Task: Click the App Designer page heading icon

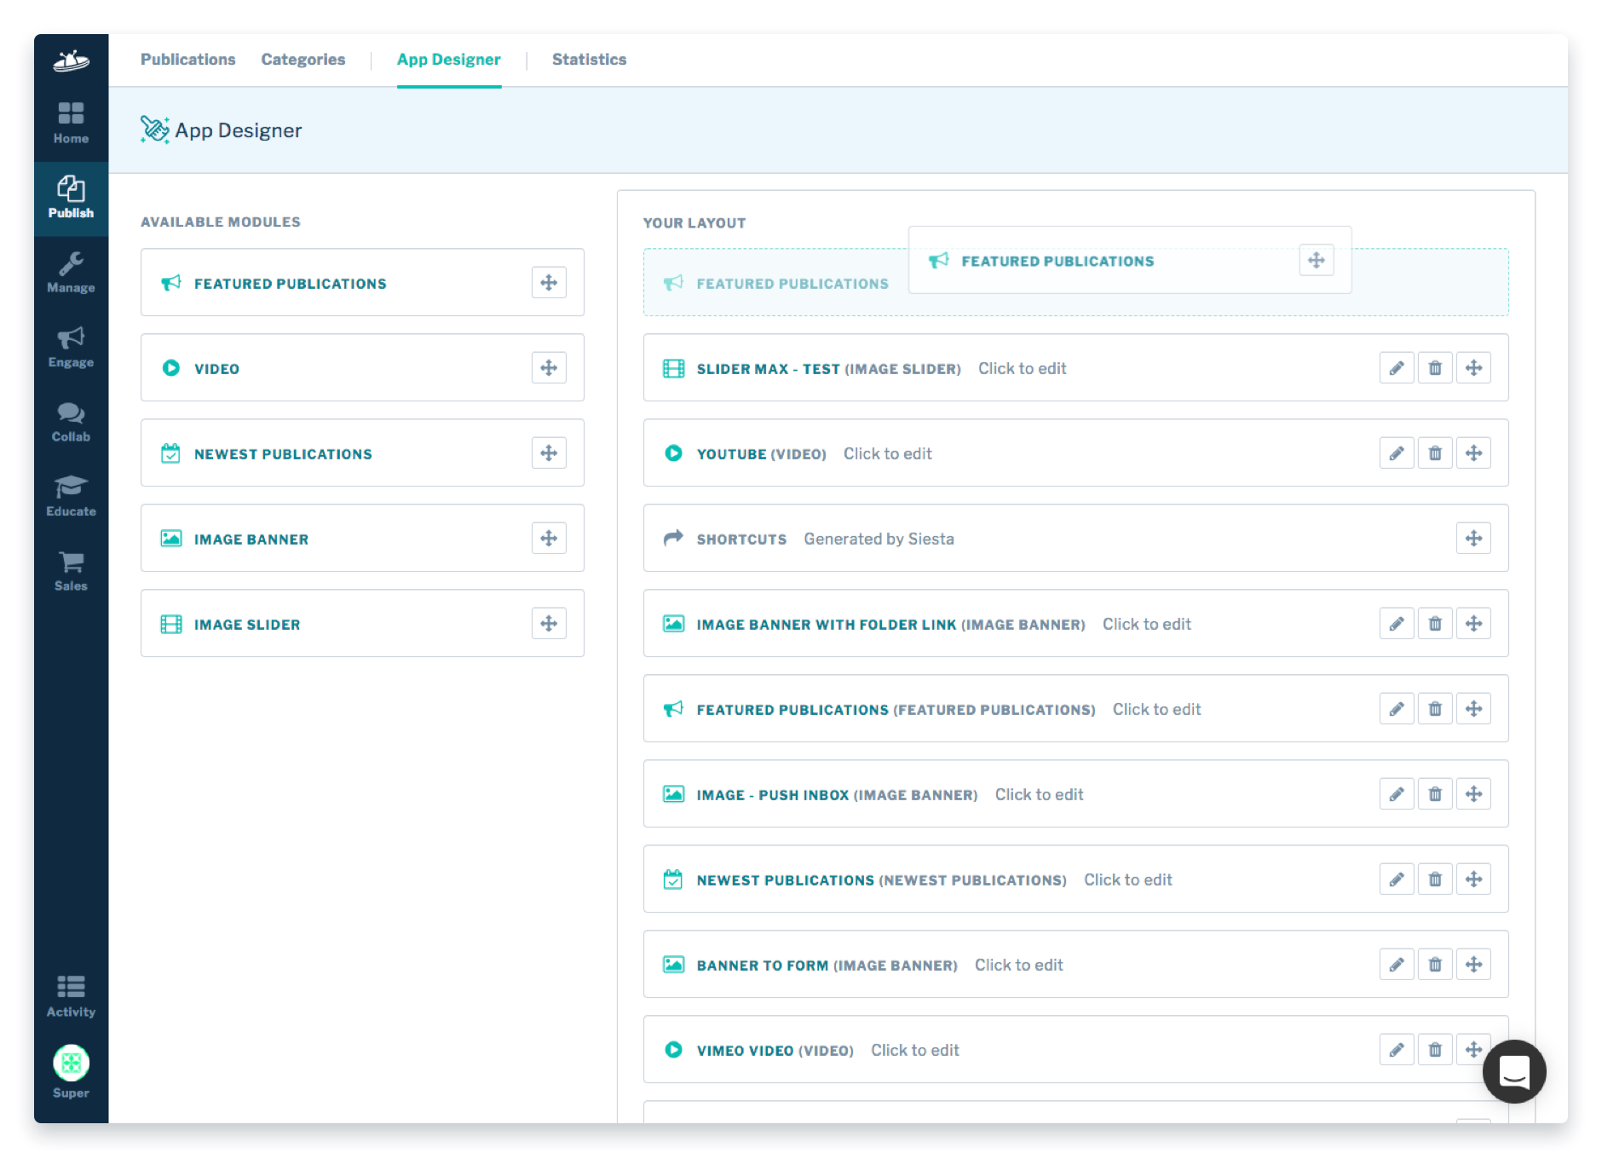Action: 154,130
